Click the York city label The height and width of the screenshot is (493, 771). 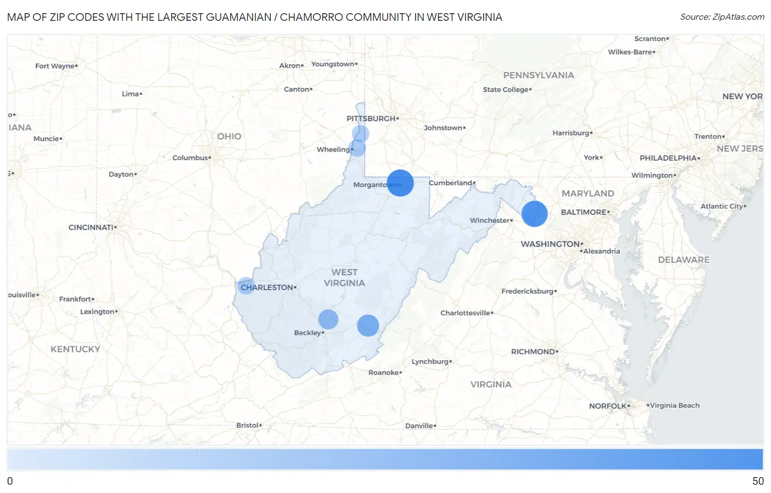(591, 158)
